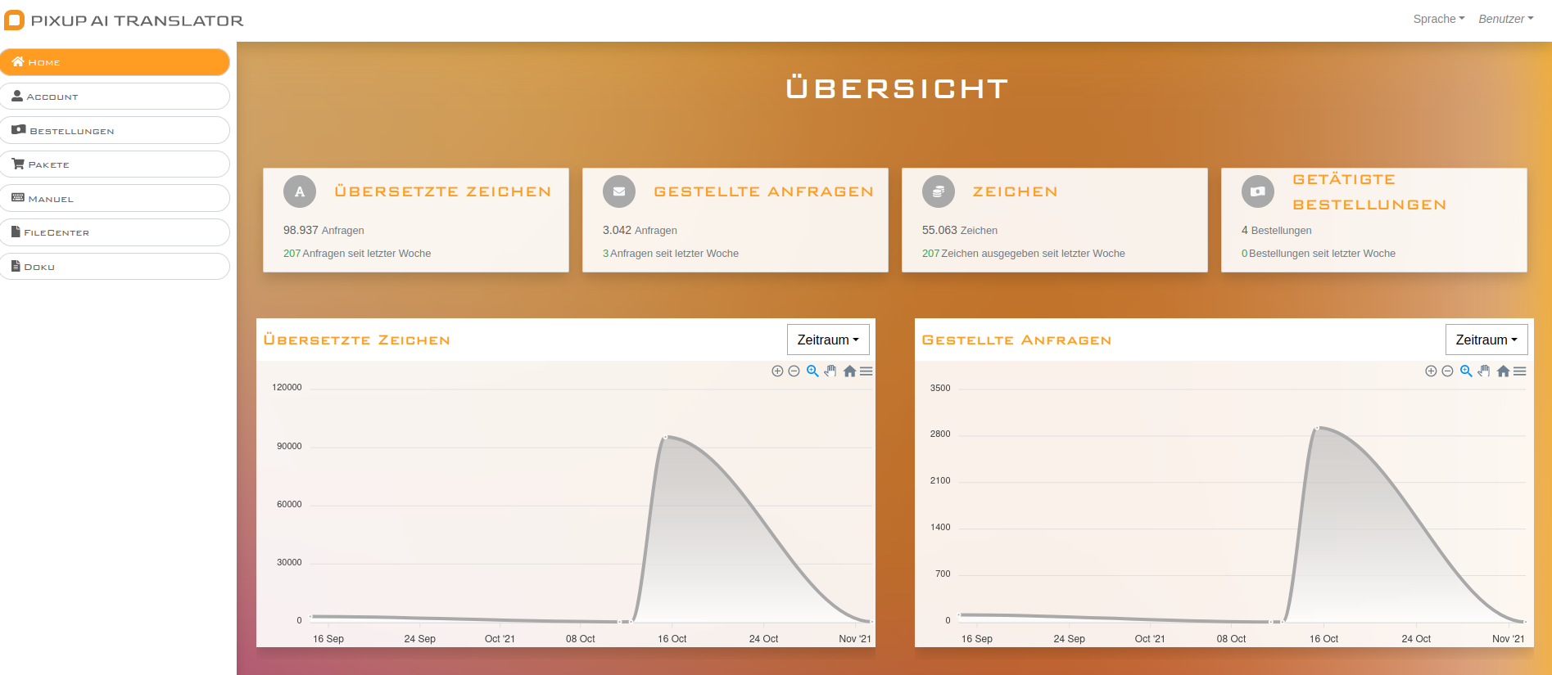The width and height of the screenshot is (1552, 675).
Task: Activate panning hand tool on Übersetzte Zeichen chart
Action: tap(830, 371)
